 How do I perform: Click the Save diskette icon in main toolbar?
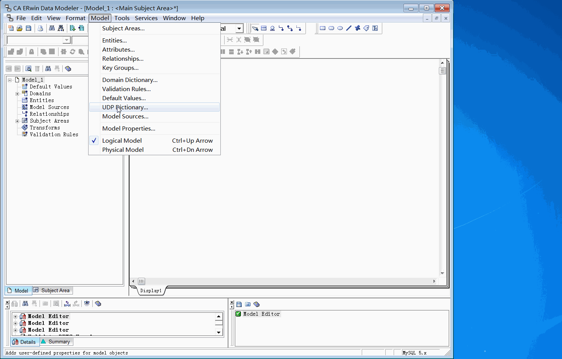28,28
